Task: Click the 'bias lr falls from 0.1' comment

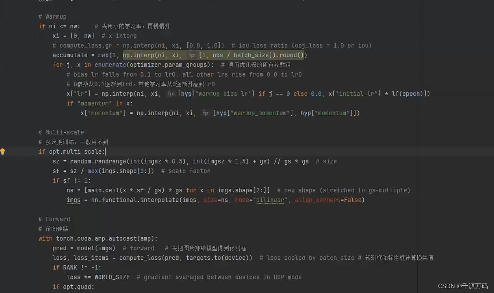Action: point(184,74)
